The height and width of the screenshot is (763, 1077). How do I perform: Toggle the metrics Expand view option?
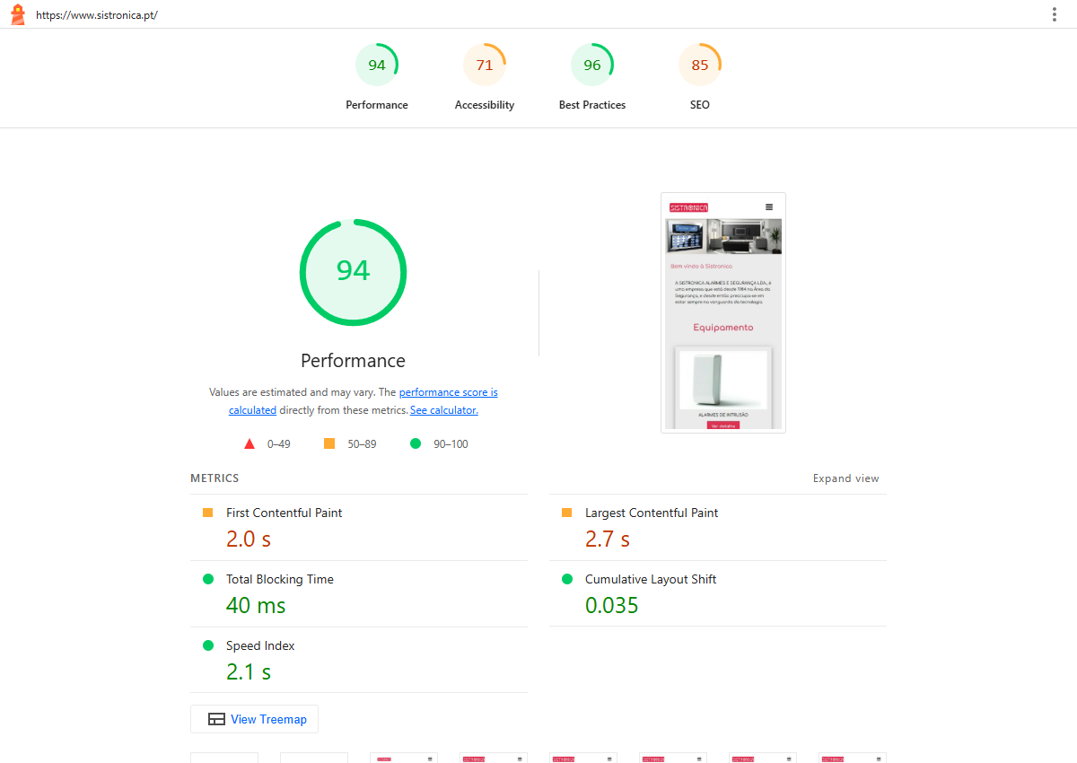point(846,478)
